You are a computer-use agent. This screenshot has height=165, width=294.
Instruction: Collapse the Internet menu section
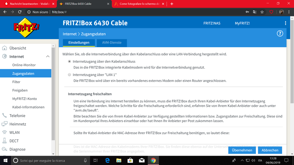pos(48,56)
